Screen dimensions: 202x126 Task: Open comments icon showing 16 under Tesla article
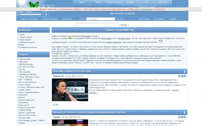(54, 105)
